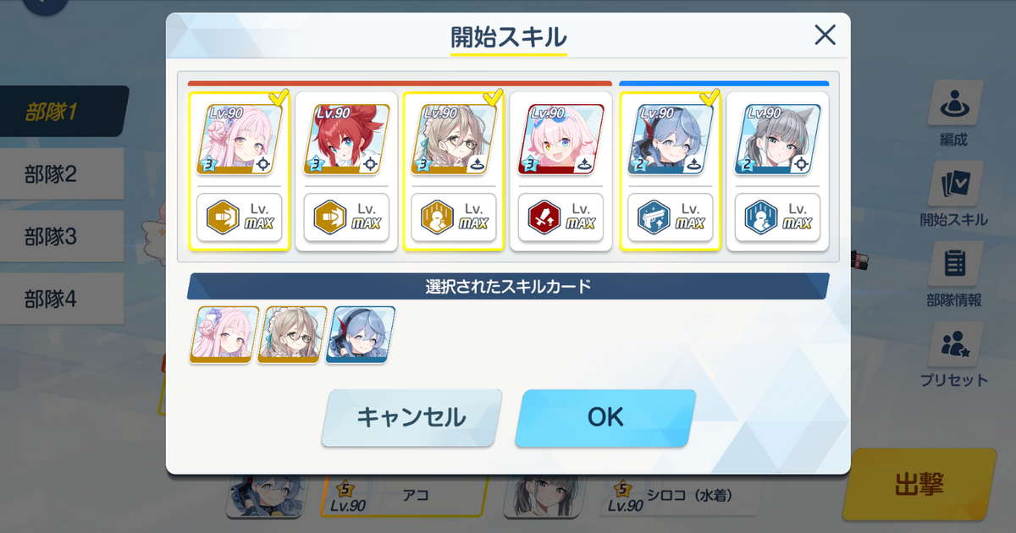Select the red sword skill icon

point(542,217)
